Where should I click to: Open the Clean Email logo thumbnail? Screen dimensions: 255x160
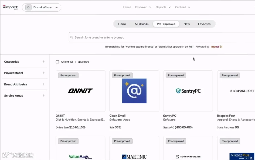[x=134, y=91]
